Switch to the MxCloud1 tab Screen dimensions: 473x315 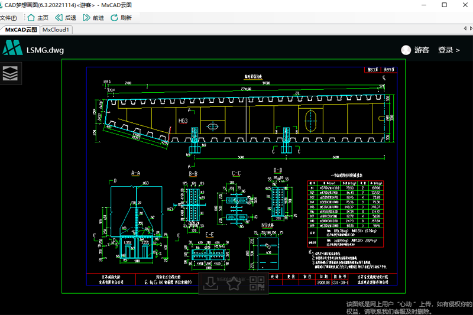pyautogui.click(x=56, y=30)
